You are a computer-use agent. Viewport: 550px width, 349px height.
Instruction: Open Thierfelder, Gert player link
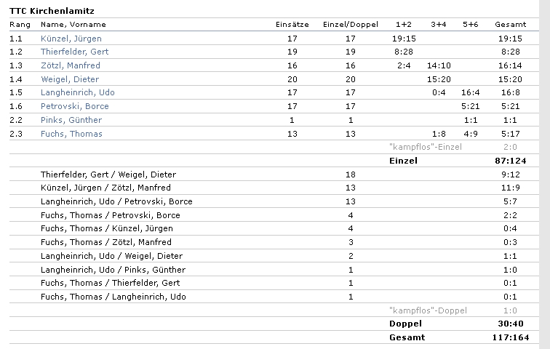74,52
